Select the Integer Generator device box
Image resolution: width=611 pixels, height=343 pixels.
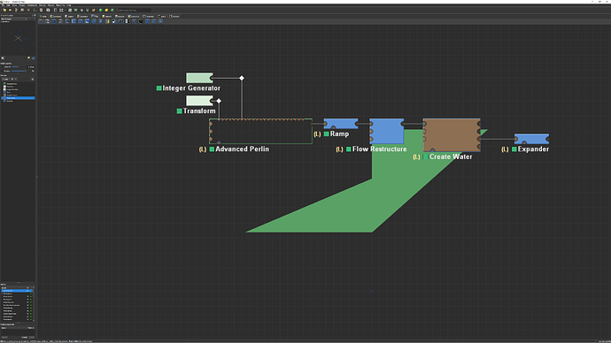[199, 78]
